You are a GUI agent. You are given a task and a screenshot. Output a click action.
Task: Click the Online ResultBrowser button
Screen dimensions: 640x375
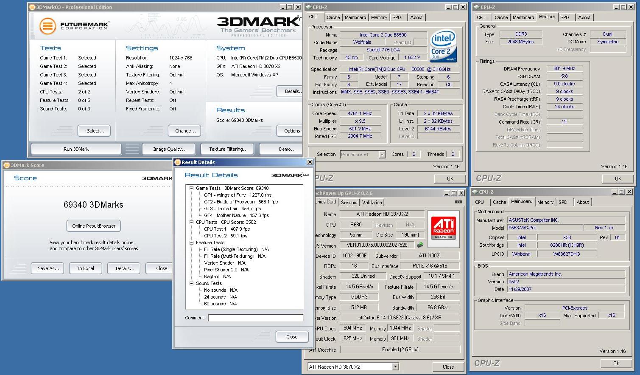click(94, 226)
